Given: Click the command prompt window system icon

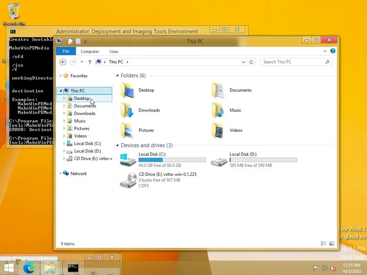Looking at the screenshot, I should click(x=13, y=32).
